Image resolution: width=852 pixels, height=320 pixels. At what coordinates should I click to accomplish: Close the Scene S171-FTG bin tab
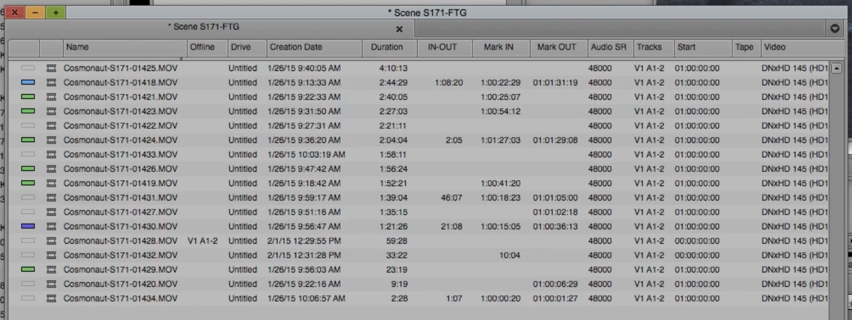coord(399,29)
